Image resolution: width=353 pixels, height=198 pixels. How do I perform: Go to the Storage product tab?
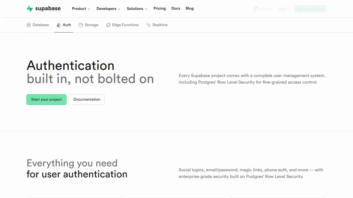(x=89, y=25)
